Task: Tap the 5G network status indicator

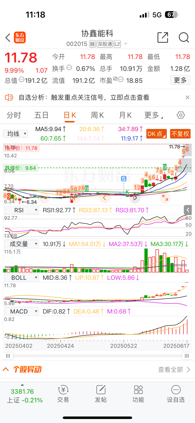Action: (x=157, y=15)
